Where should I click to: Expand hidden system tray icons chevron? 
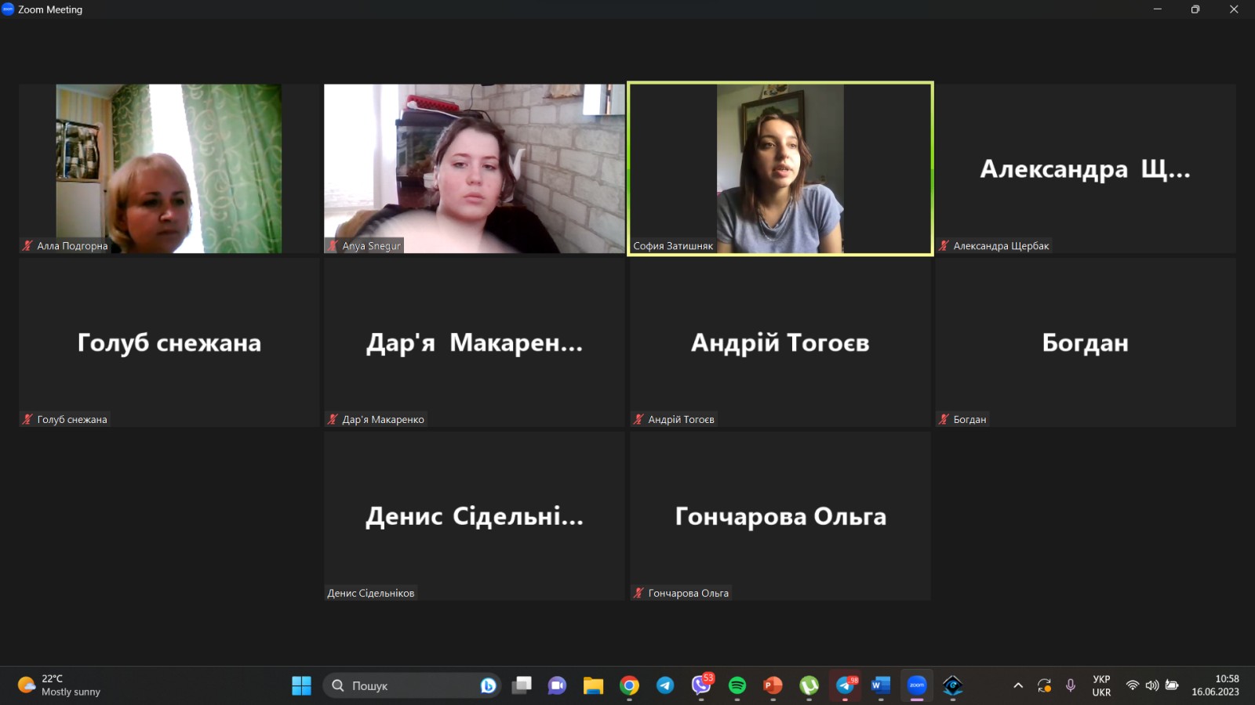click(x=1018, y=685)
